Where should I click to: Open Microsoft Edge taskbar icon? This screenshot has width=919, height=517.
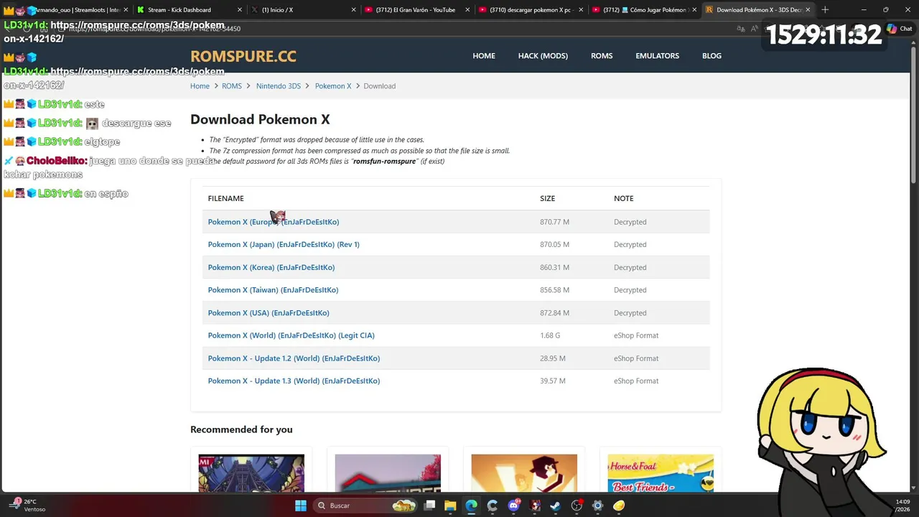(471, 506)
